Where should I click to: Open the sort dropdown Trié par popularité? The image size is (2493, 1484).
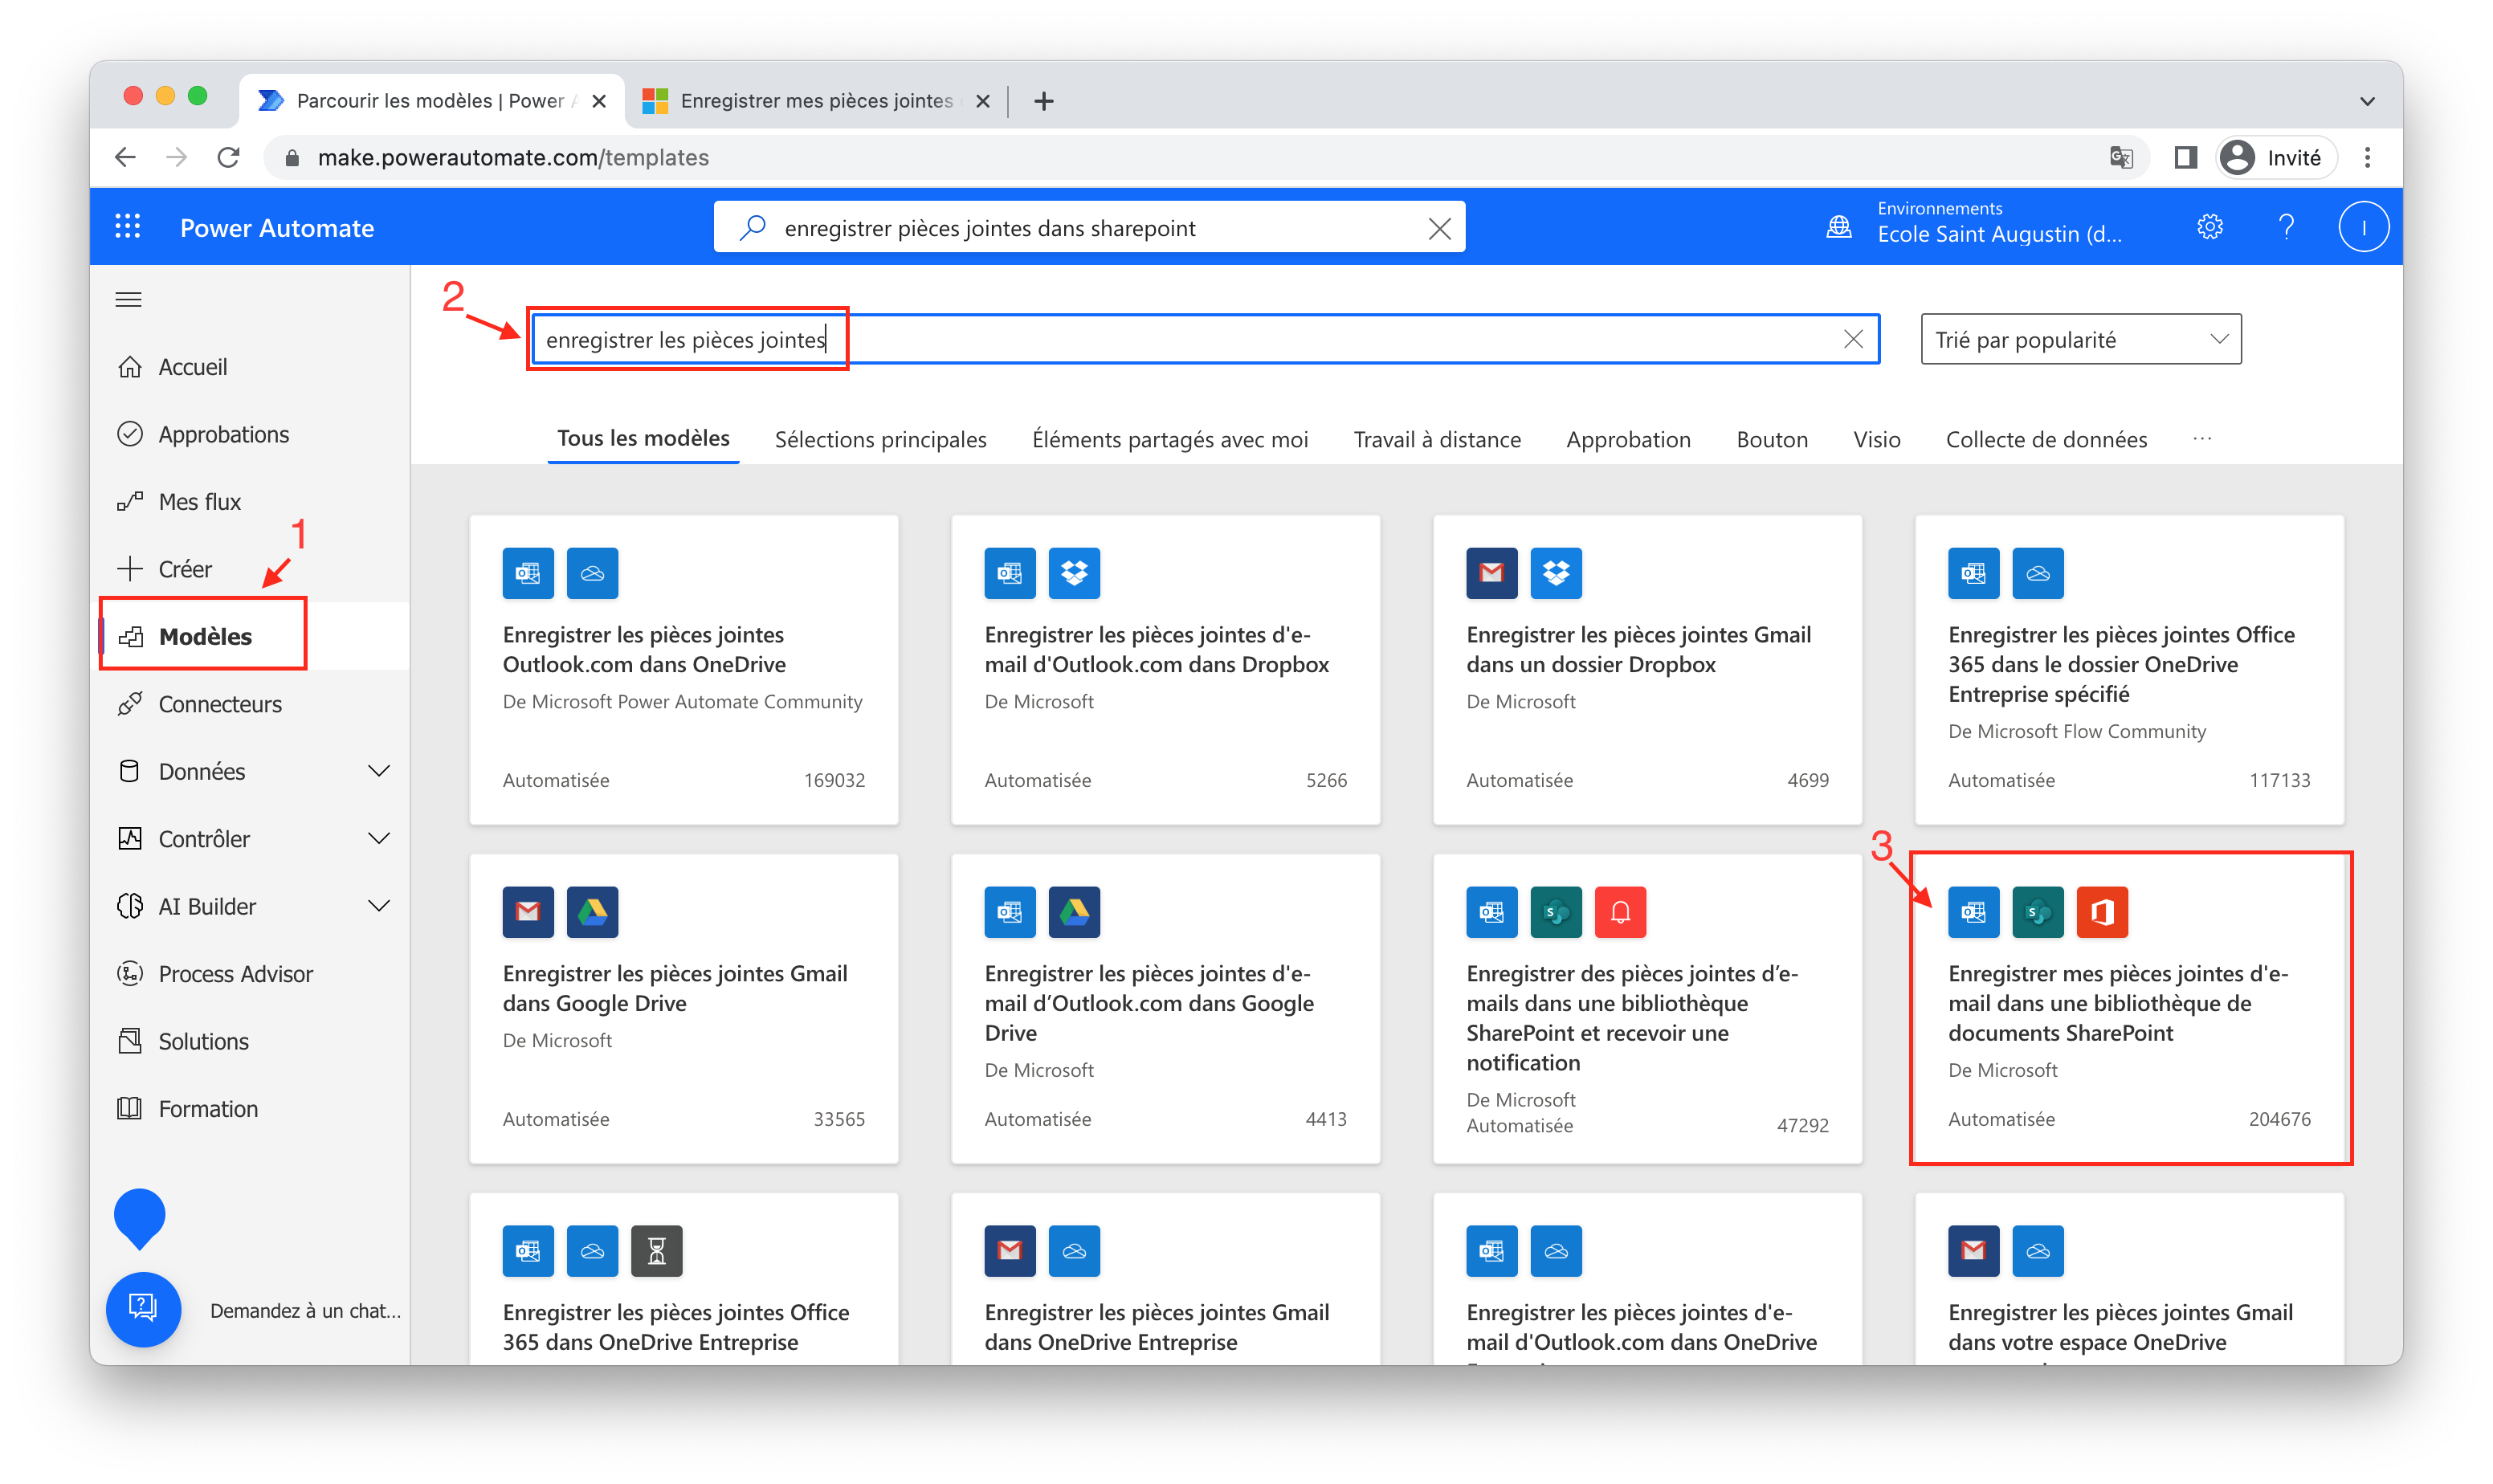pos(2080,339)
